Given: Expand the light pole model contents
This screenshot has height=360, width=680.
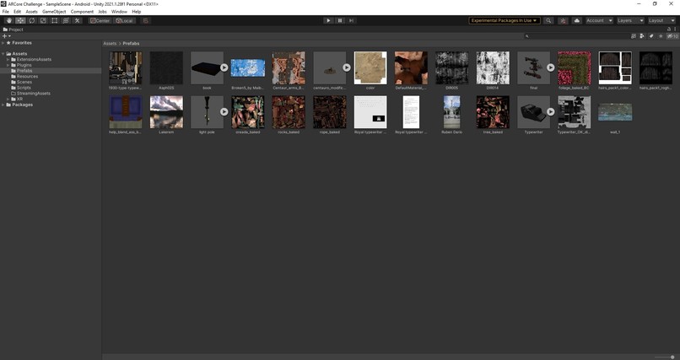Looking at the screenshot, I should (224, 112).
